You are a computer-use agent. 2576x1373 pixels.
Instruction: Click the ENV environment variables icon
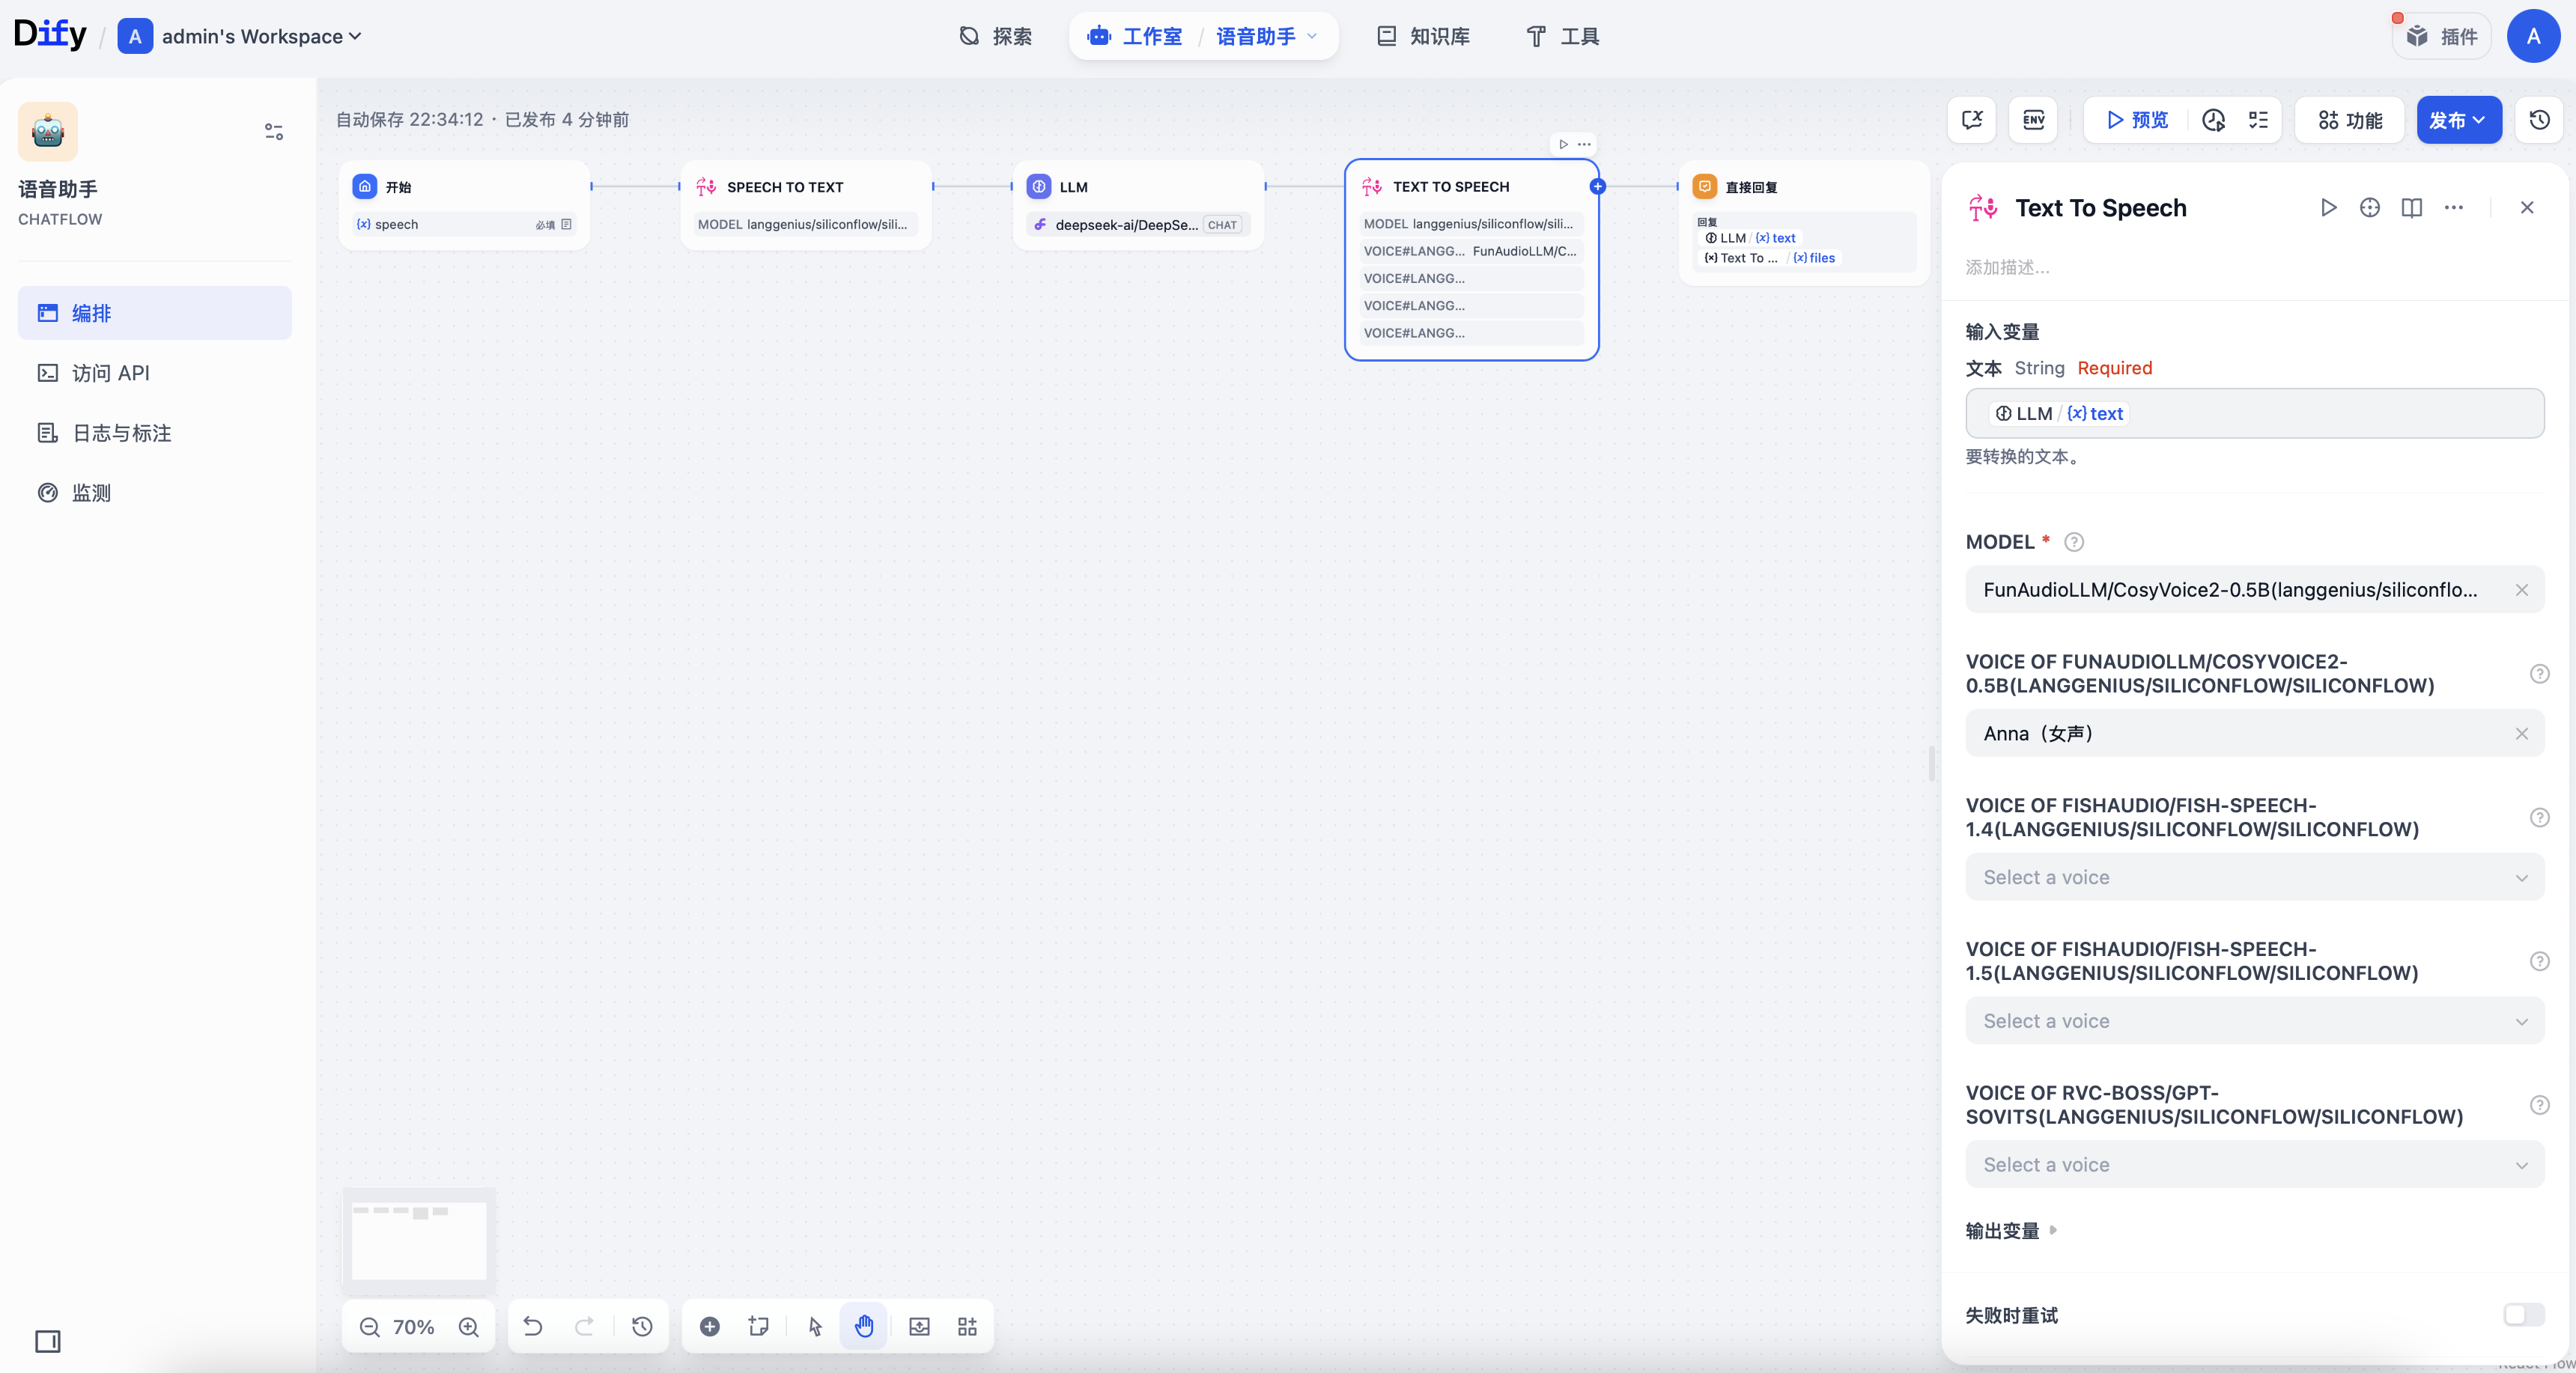point(2033,120)
